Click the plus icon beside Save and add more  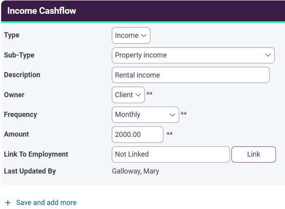(x=8, y=202)
